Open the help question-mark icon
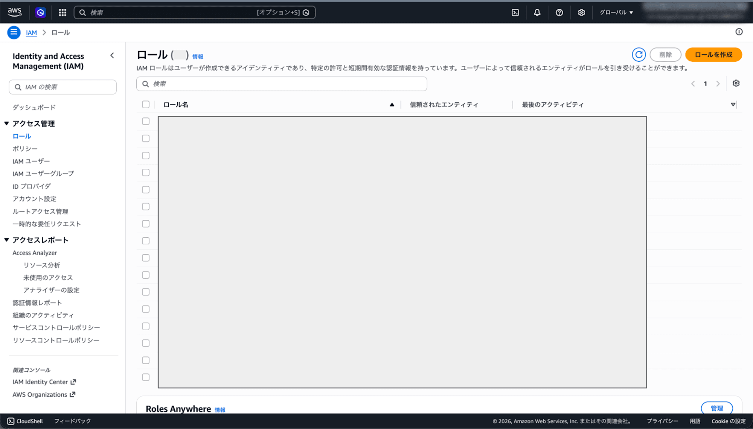 559,12
